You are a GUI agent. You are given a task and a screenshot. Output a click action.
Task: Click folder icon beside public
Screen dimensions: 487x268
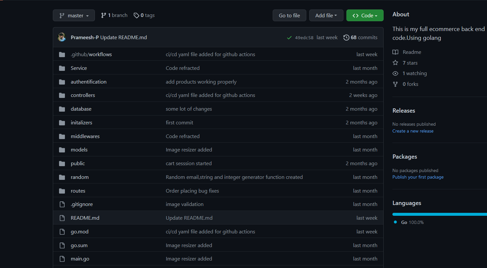click(62, 164)
